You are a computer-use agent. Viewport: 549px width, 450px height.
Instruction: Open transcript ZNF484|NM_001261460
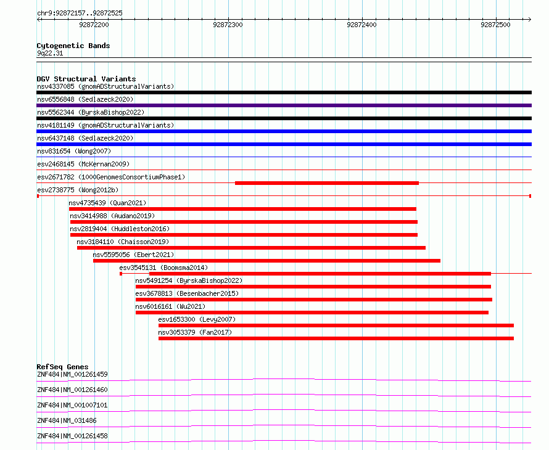click(x=72, y=390)
